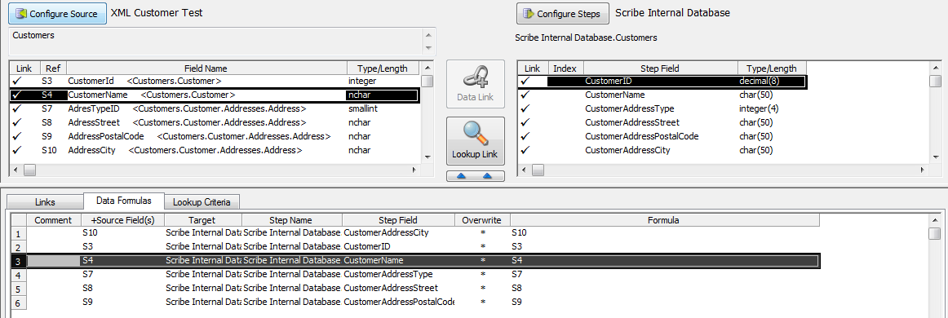Open the Lookup Criteria tab
This screenshot has height=318, width=948.
click(x=202, y=202)
